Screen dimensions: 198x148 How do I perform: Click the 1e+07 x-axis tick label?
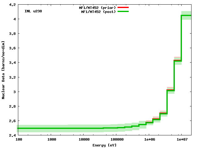(182, 140)
